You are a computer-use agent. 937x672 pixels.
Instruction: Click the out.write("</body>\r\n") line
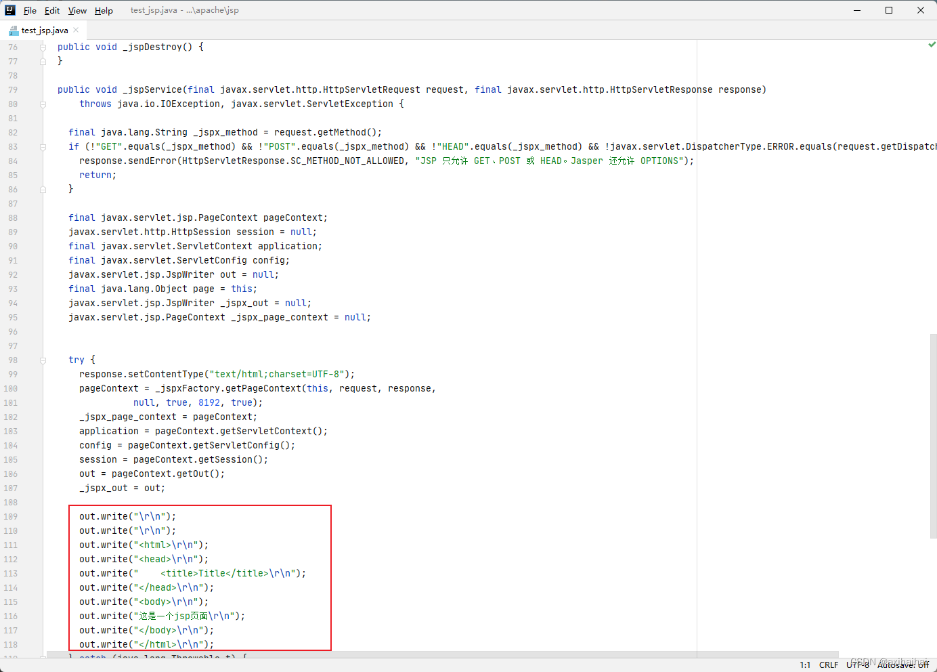146,630
